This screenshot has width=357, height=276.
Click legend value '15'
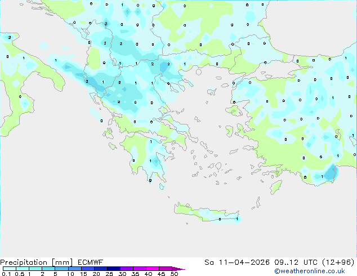click(x=83, y=274)
